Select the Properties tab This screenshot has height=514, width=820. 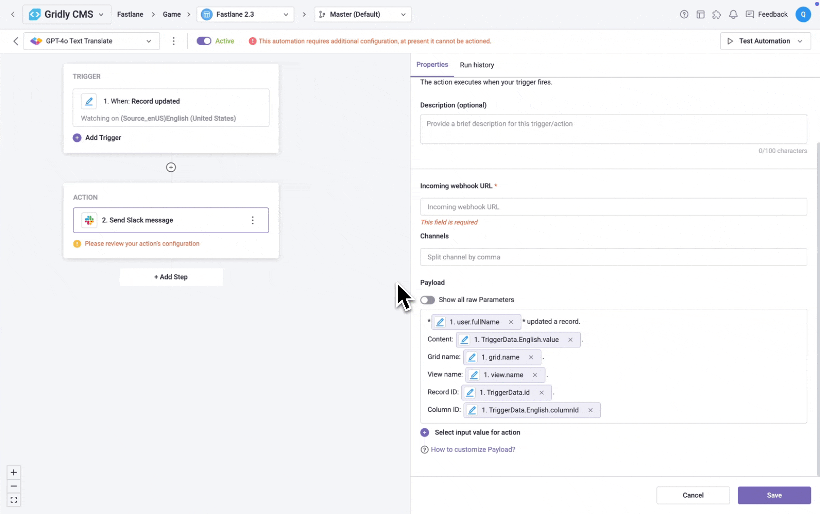tap(432, 65)
